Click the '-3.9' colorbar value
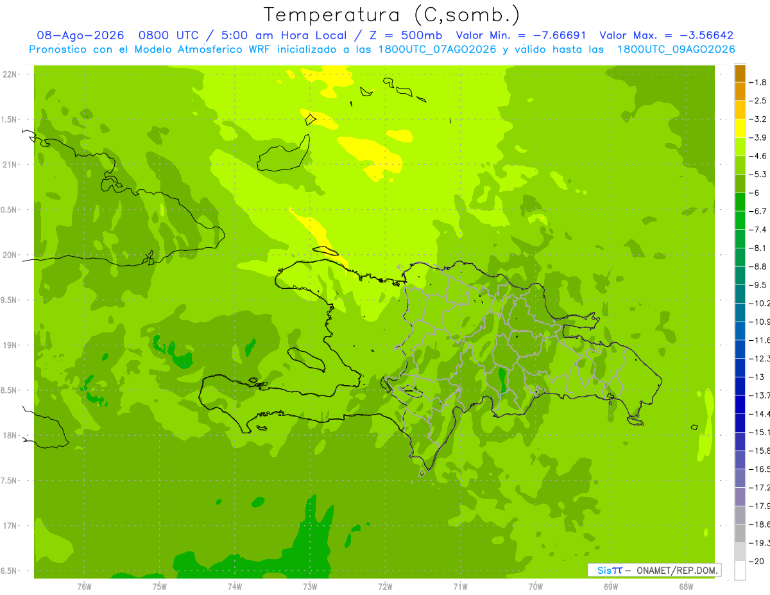This screenshot has width=770, height=595. pos(759,137)
